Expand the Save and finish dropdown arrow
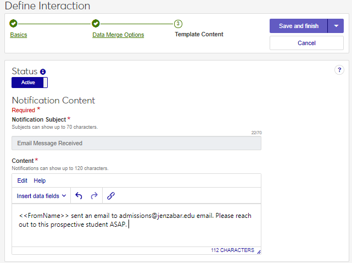Viewport: 352px width, 263px height. pos(336,26)
